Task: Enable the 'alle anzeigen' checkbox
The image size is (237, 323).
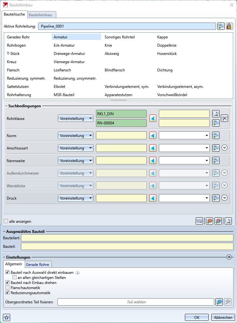Action: click(x=6, y=221)
